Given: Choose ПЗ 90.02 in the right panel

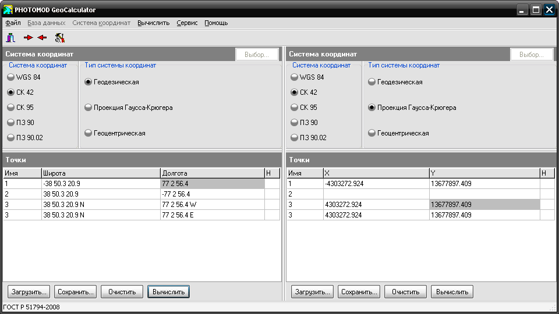Looking at the screenshot, I should [x=309, y=137].
